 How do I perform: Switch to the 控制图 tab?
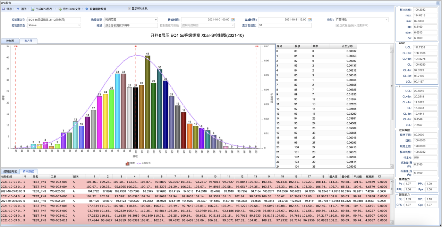[10, 41]
